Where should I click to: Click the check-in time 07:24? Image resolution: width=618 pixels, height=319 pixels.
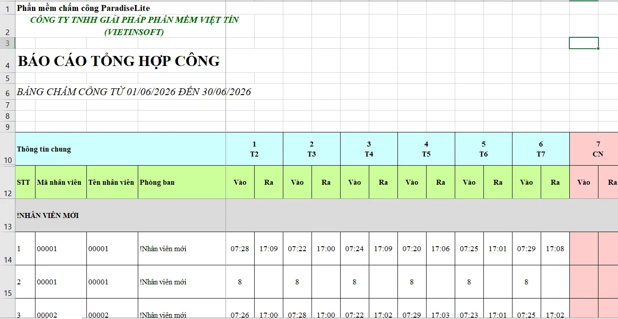pos(355,249)
